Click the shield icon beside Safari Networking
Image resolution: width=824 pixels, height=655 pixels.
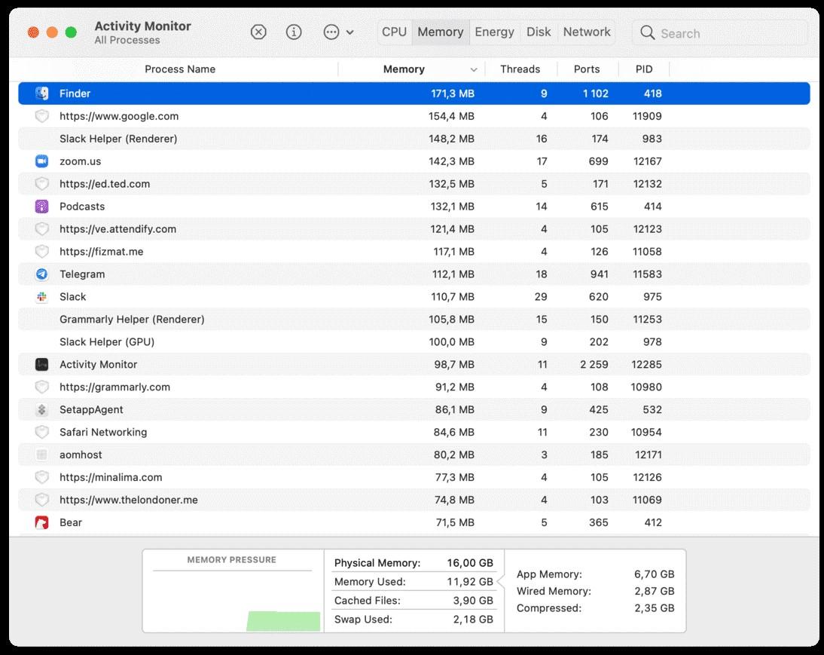[42, 432]
